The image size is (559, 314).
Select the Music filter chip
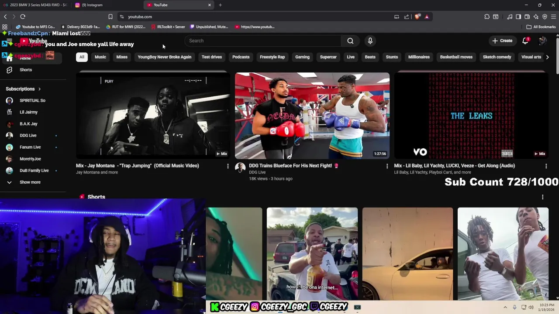[100, 57]
